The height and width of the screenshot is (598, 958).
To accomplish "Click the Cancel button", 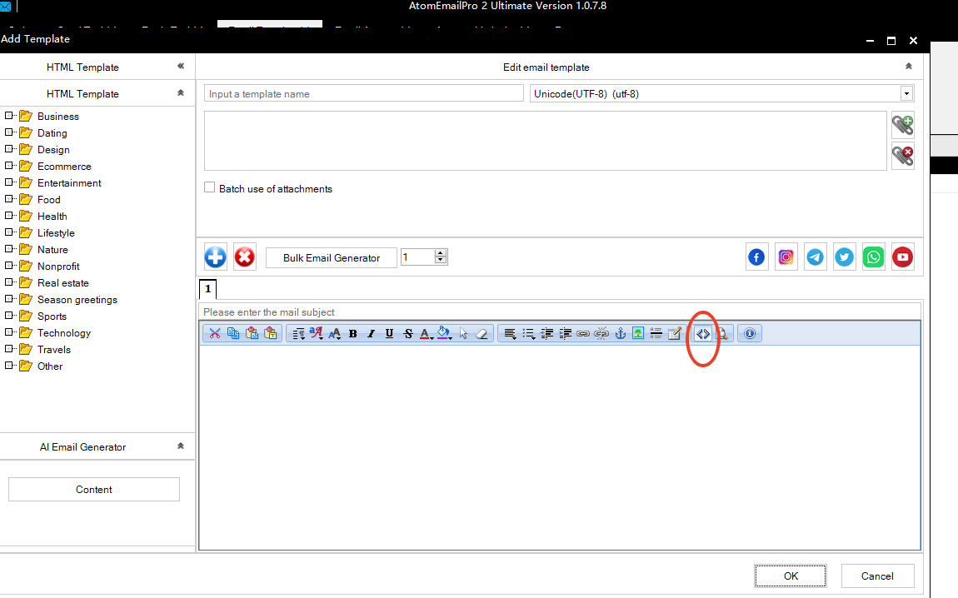I will 877,576.
